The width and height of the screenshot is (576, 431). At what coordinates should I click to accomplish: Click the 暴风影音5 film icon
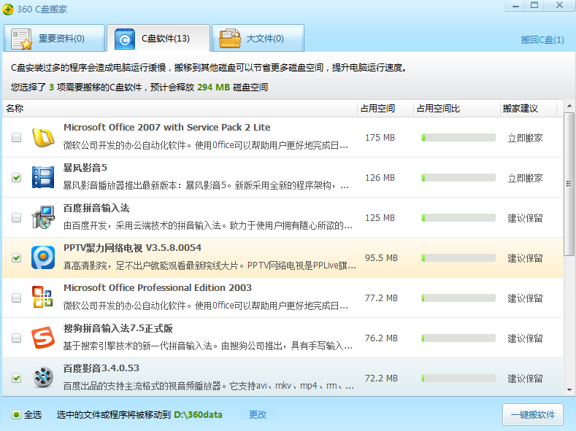(43, 177)
